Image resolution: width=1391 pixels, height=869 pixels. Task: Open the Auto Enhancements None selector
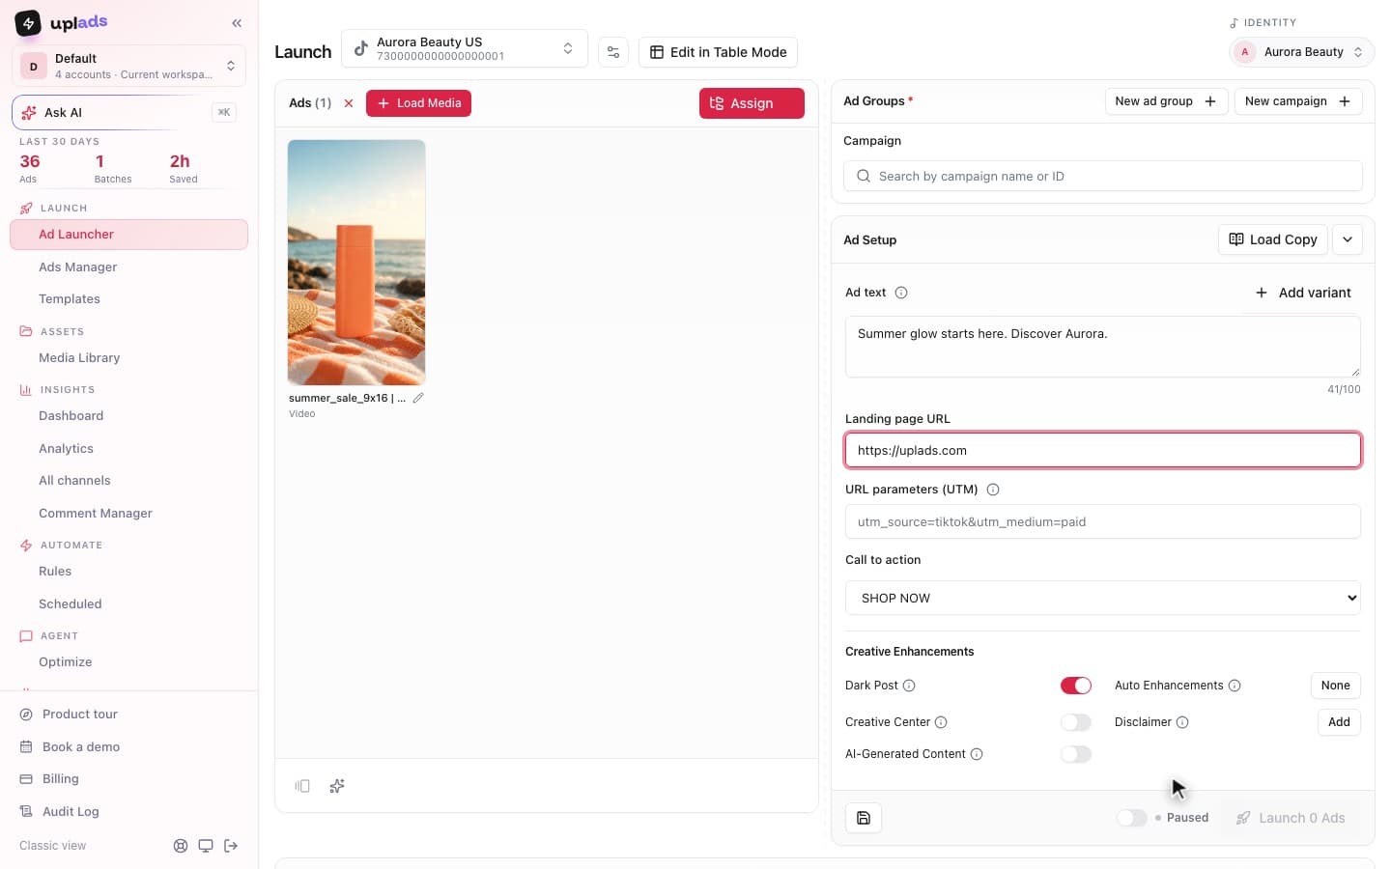tap(1336, 686)
